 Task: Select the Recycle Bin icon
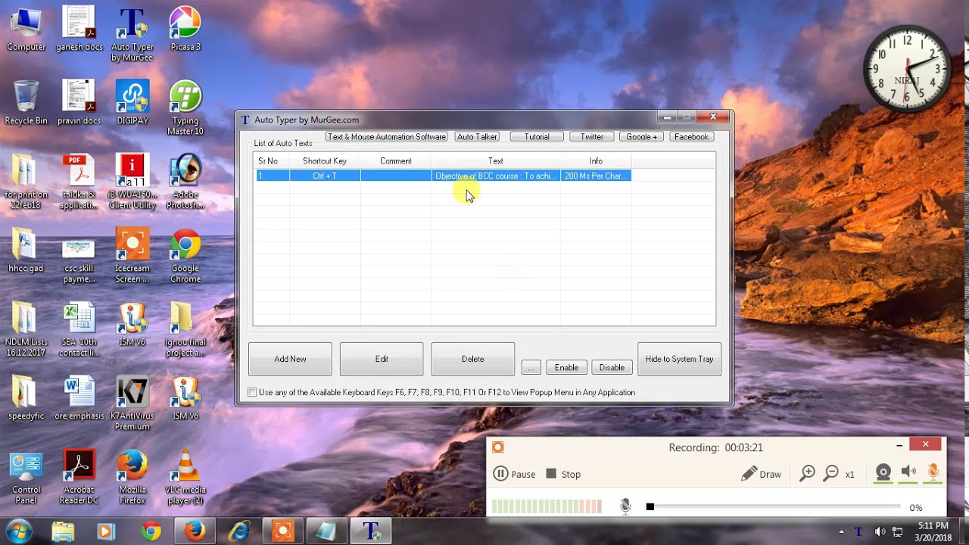26,103
